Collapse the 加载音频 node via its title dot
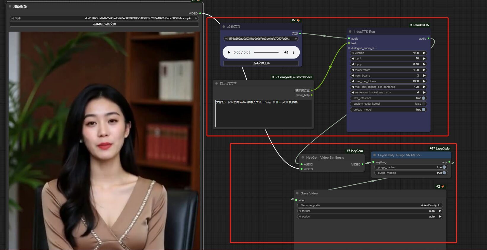Screen dimensions: 487x250 (x=224, y=27)
